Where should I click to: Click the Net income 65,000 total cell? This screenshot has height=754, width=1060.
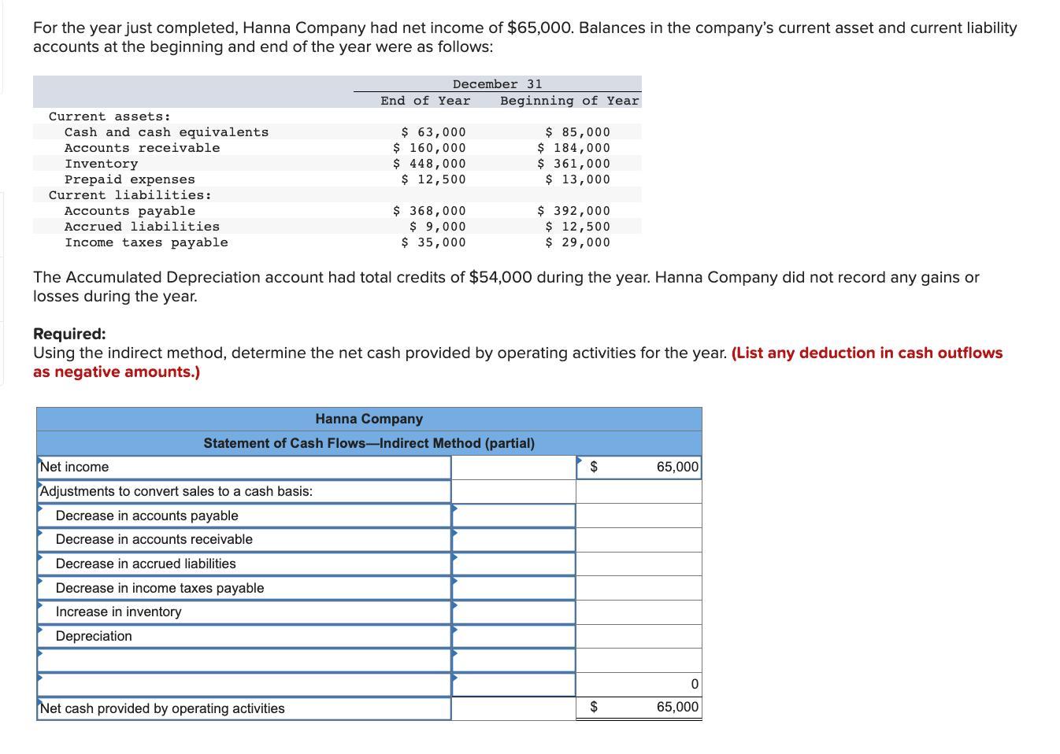(639, 468)
